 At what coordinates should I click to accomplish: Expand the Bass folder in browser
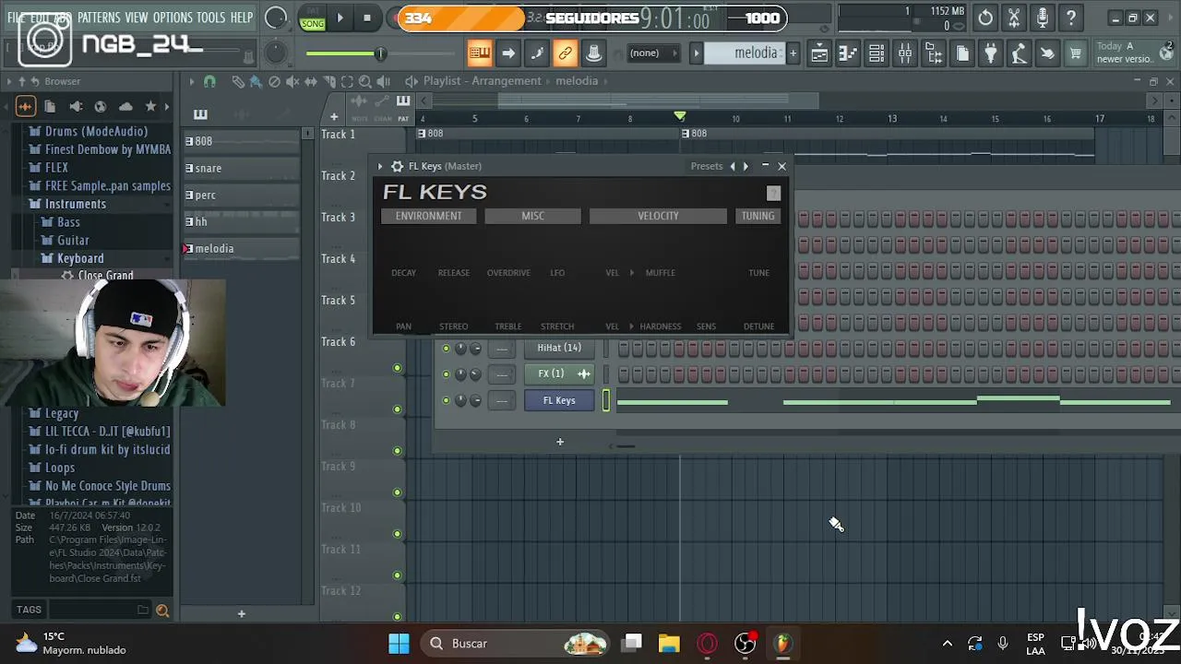coord(68,222)
